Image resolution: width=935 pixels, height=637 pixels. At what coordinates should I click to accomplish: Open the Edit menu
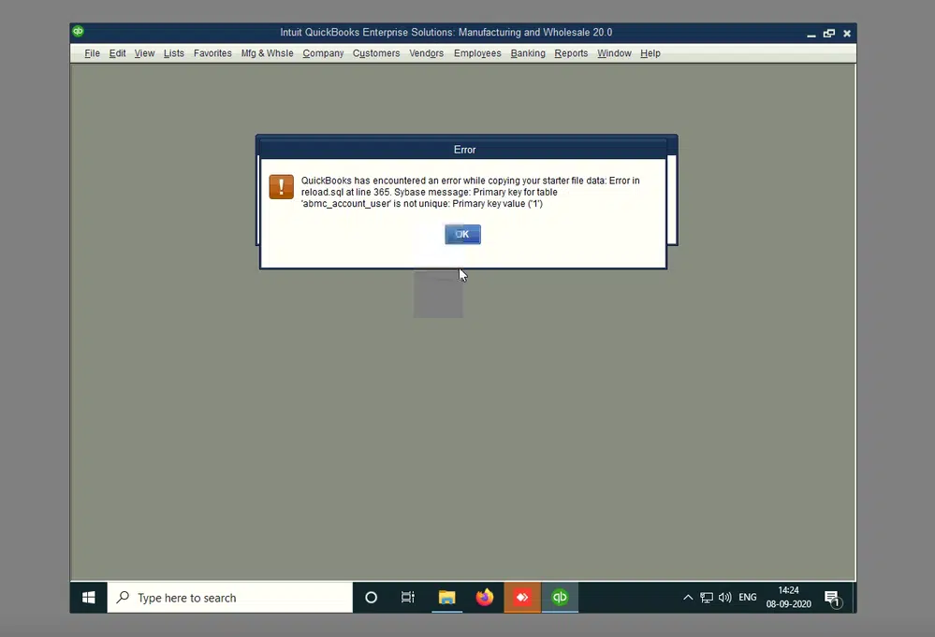(x=117, y=53)
